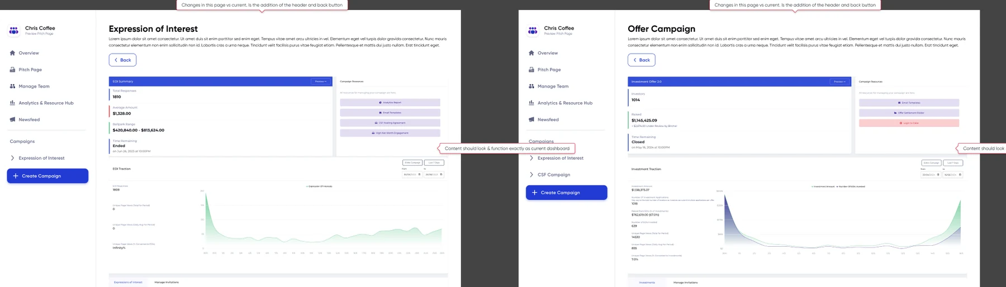Click Newsfeed megaphone icon on Expression of Interest page

tap(12, 119)
